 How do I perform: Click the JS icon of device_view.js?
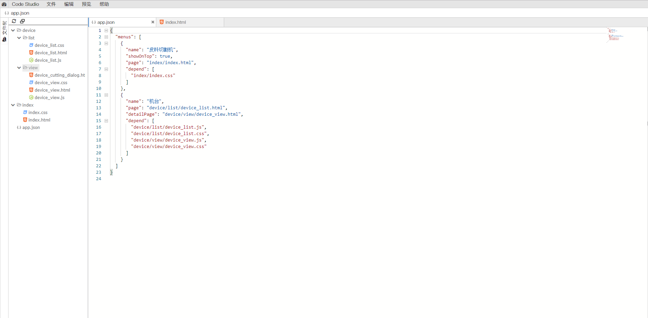[31, 97]
